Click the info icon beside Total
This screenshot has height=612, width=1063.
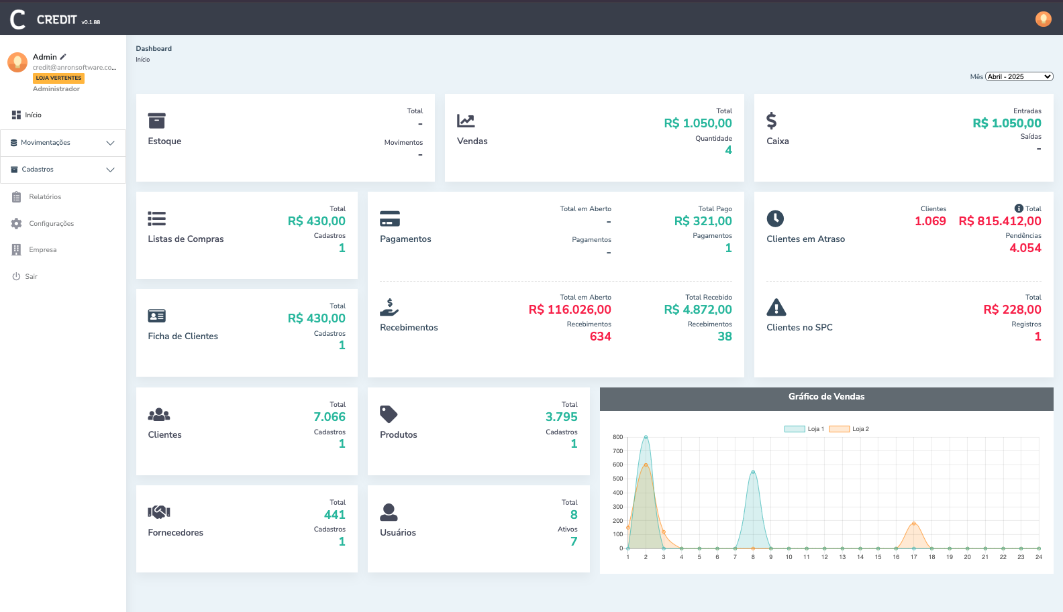coord(1019,208)
